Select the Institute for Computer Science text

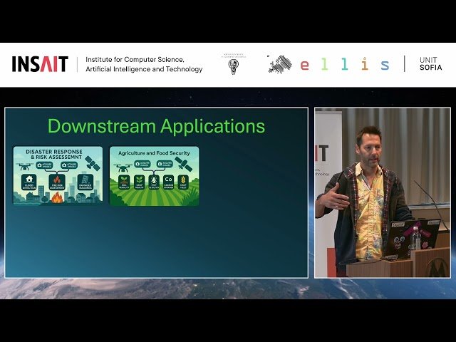click(135, 60)
